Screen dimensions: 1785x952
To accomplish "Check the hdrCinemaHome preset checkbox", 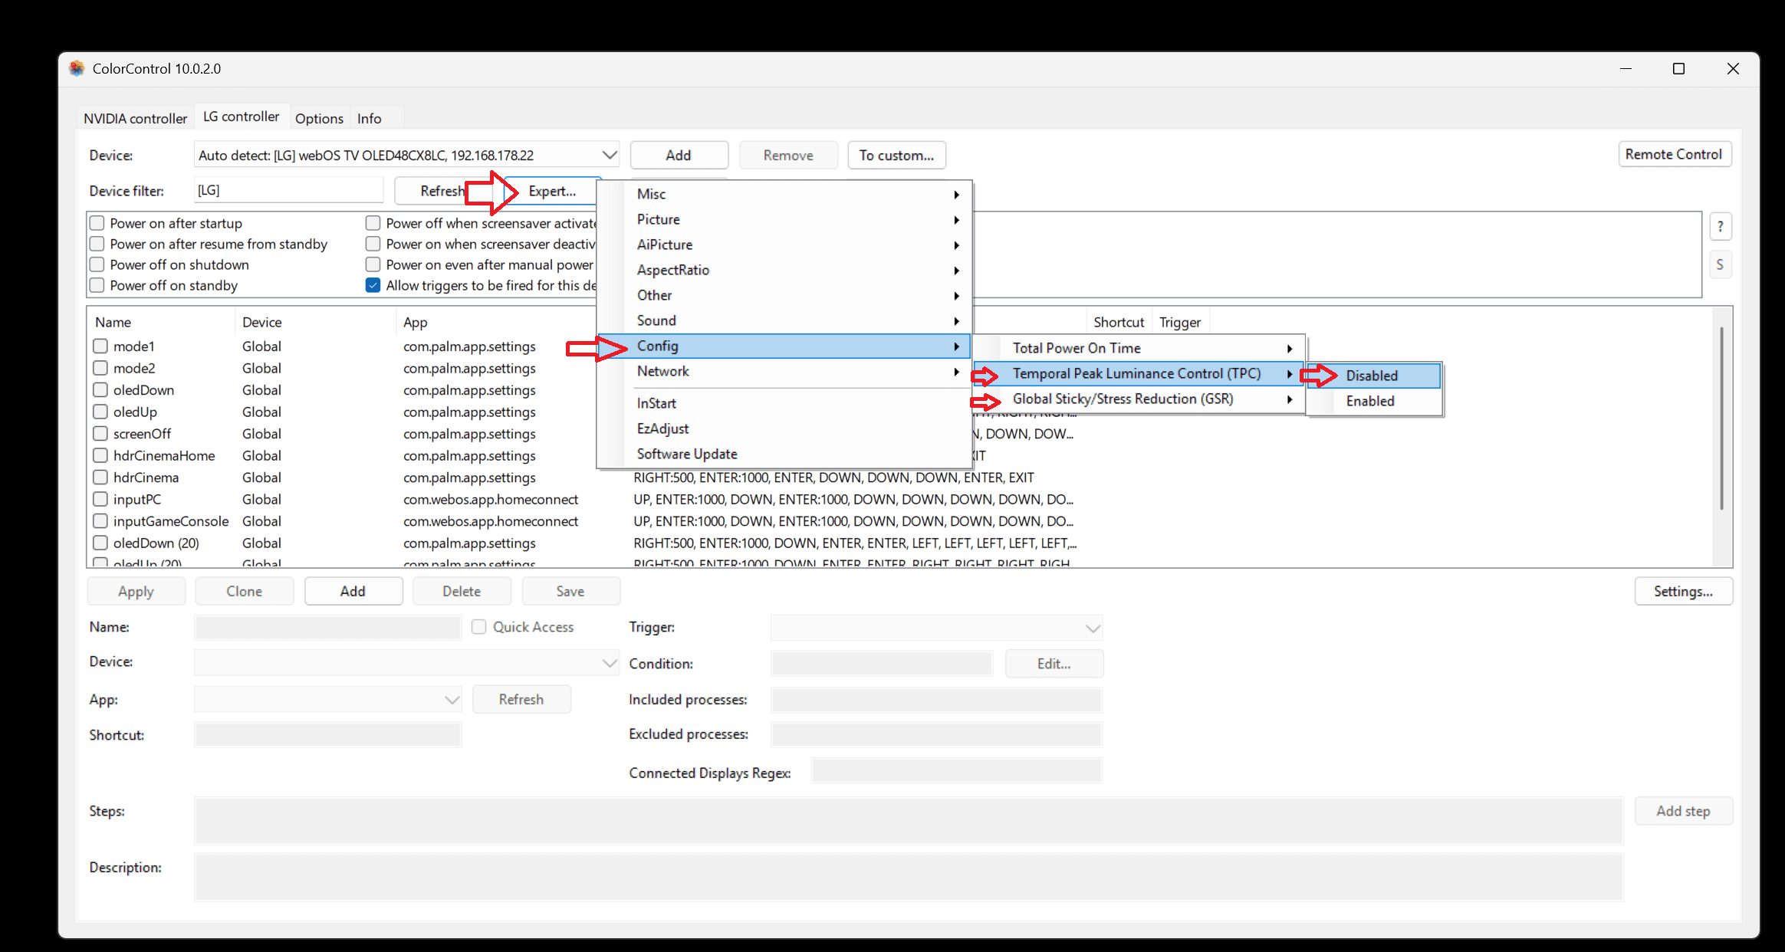I will (x=100, y=455).
